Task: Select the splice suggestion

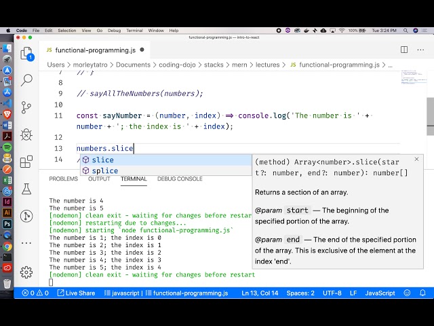Action: coord(165,170)
